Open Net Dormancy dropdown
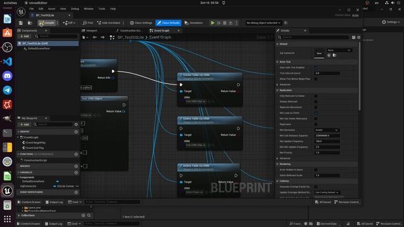Viewport: 404px width, 227px height. [x=326, y=131]
